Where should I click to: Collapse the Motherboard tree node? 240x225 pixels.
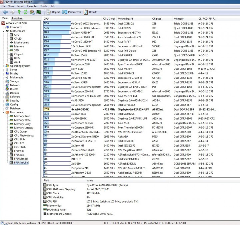(4, 31)
